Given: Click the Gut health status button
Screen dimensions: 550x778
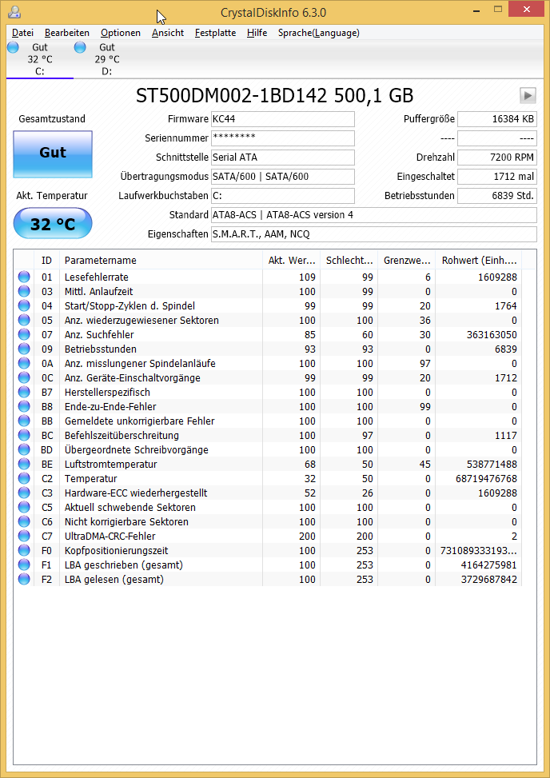Looking at the screenshot, I should pos(53,154).
